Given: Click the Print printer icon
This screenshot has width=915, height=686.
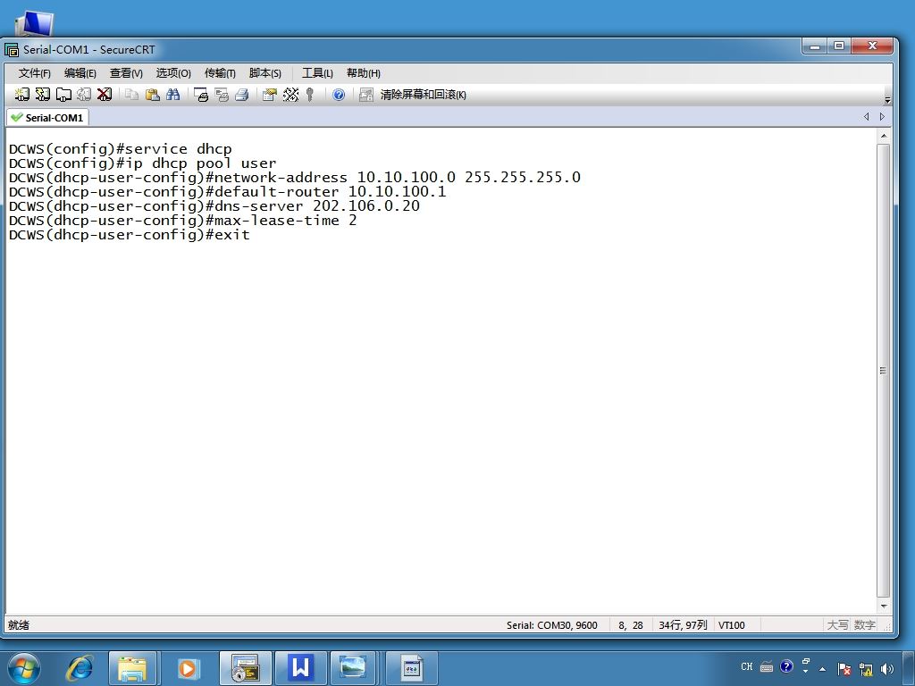Looking at the screenshot, I should [x=241, y=95].
